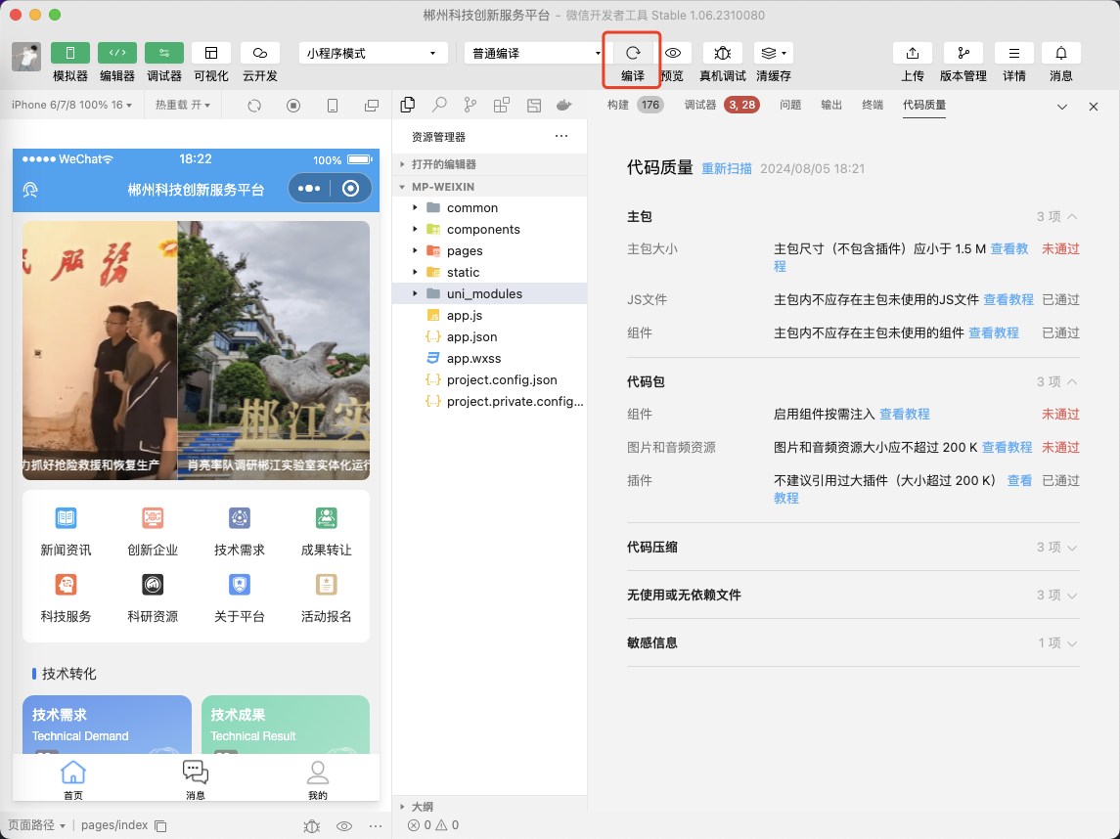This screenshot has width=1120, height=839.
Task: Click the mini program capsule menu dots
Action: pyautogui.click(x=308, y=189)
